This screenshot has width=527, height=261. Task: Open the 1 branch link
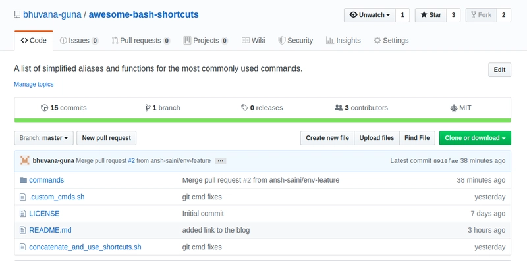[163, 108]
